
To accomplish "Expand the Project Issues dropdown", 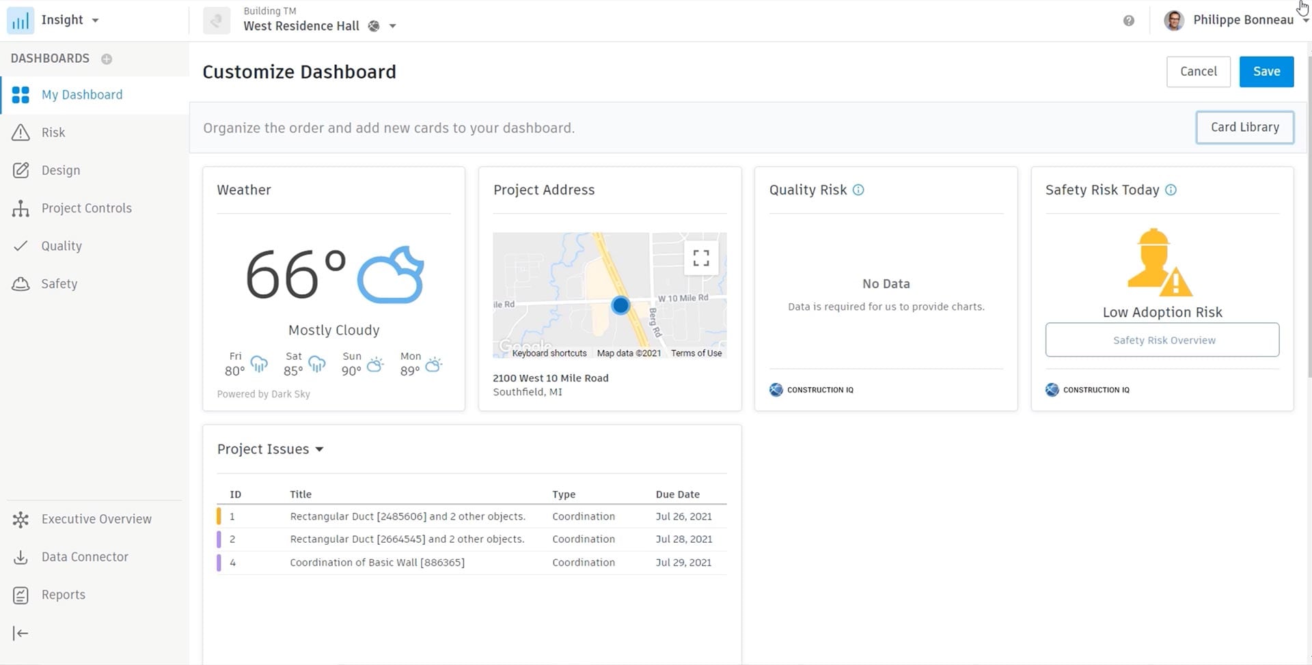I will (x=319, y=449).
